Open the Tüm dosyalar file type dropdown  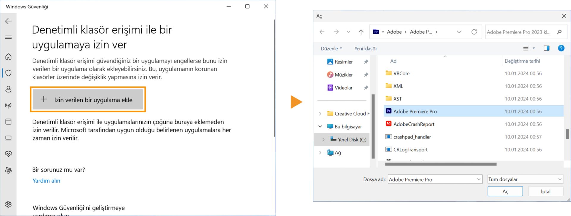pos(525,179)
